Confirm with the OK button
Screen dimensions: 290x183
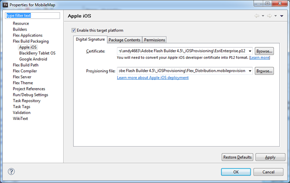pyautogui.click(x=236, y=172)
